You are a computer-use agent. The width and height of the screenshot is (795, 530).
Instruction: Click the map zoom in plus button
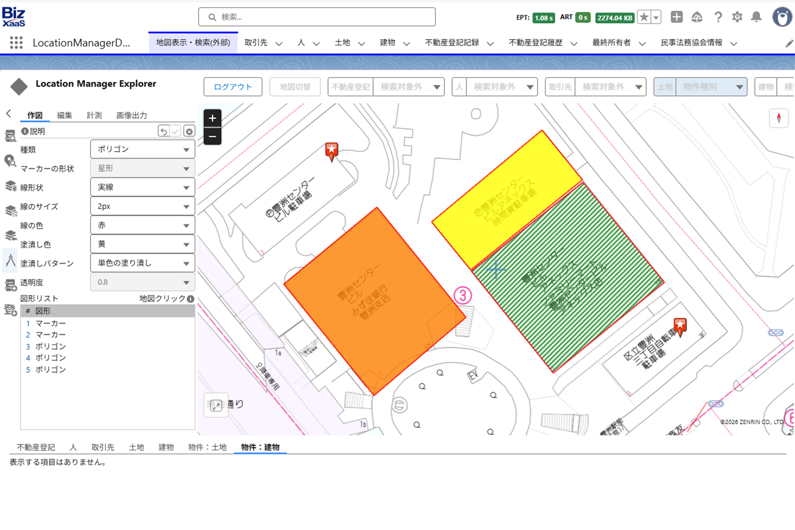(212, 118)
